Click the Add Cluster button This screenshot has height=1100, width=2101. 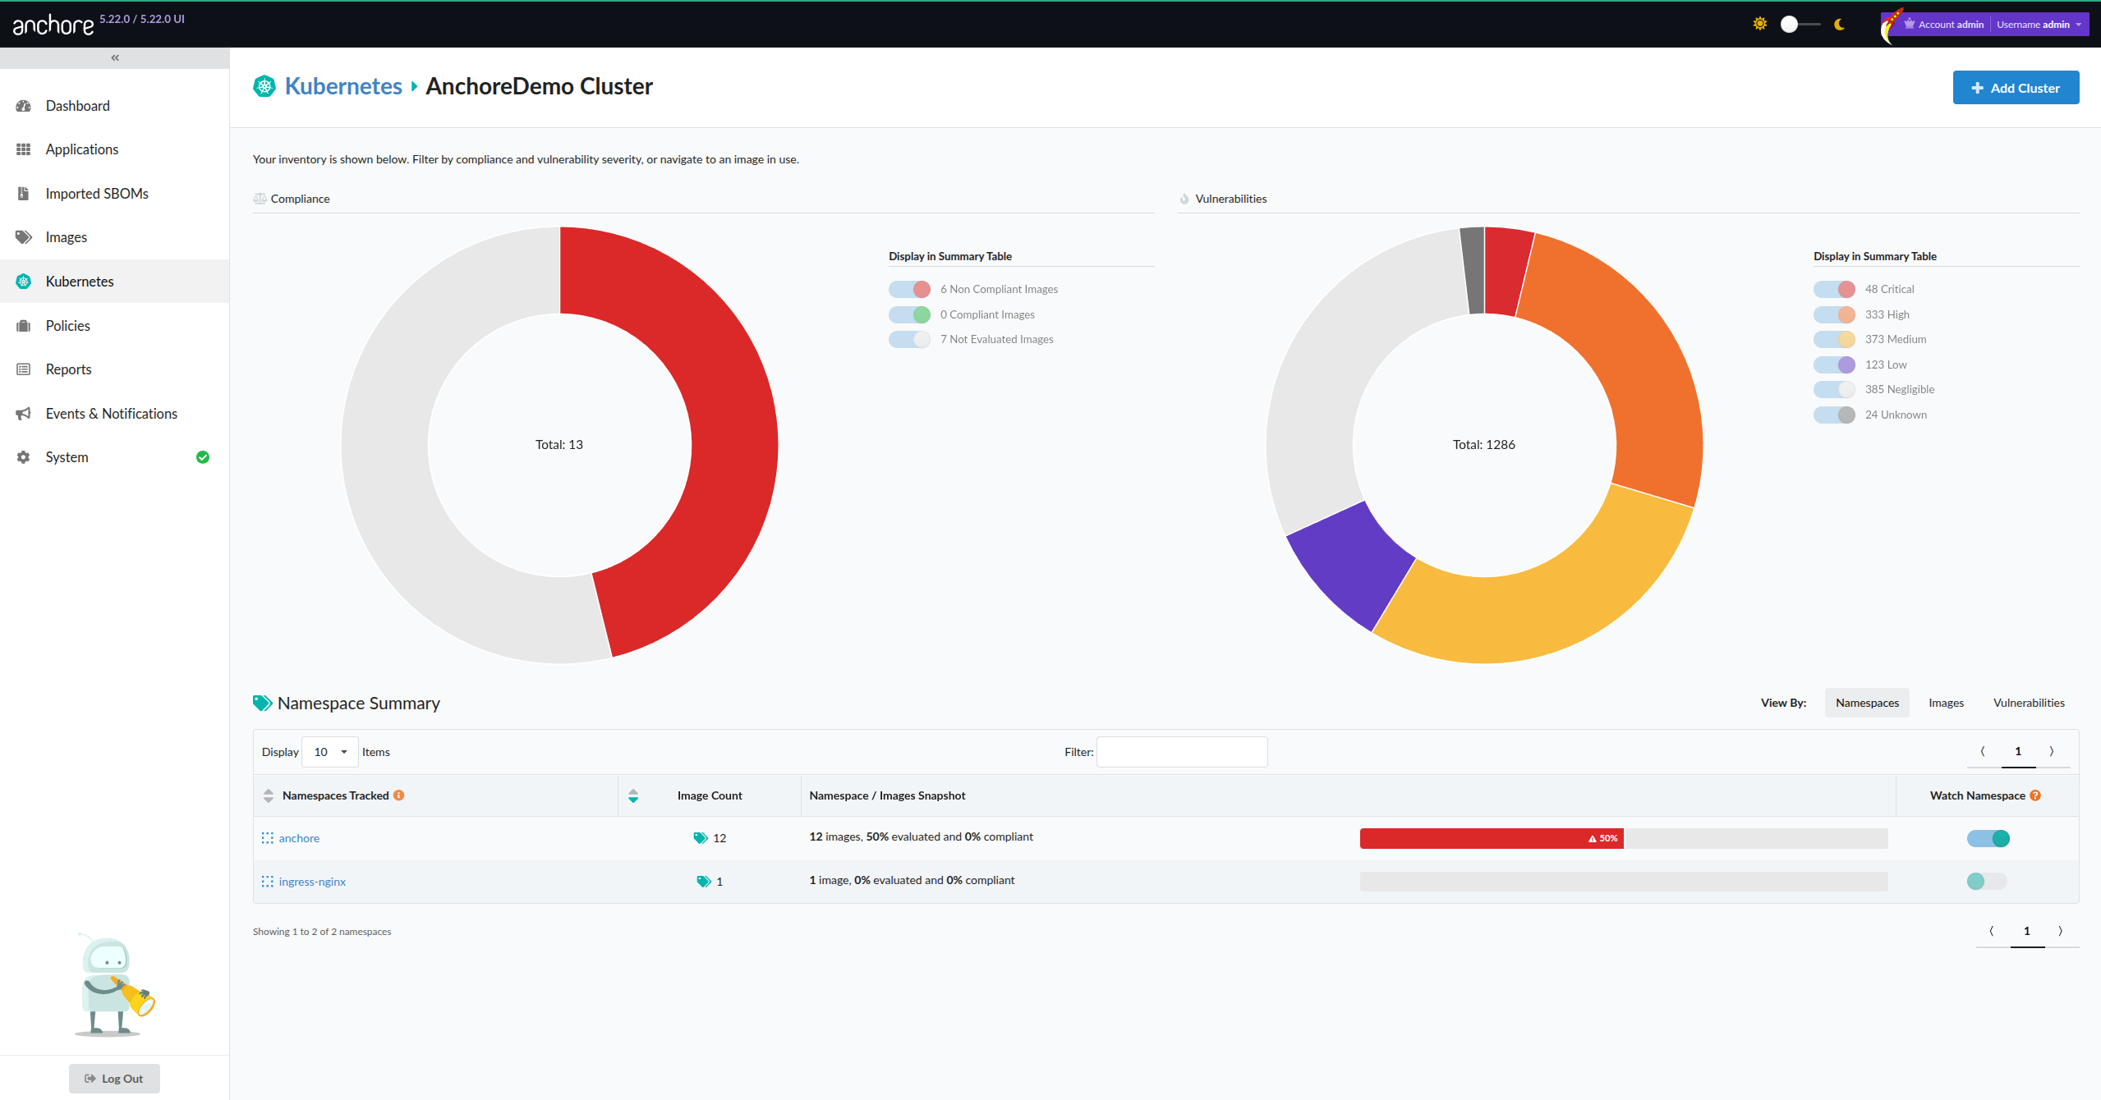click(2016, 88)
